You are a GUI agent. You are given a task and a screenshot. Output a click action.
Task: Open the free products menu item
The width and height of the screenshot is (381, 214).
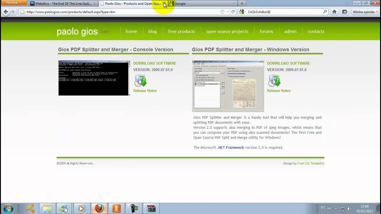182,31
